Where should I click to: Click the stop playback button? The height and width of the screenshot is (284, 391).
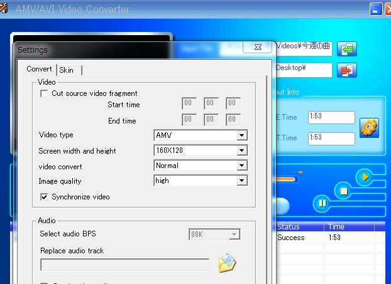point(343,191)
